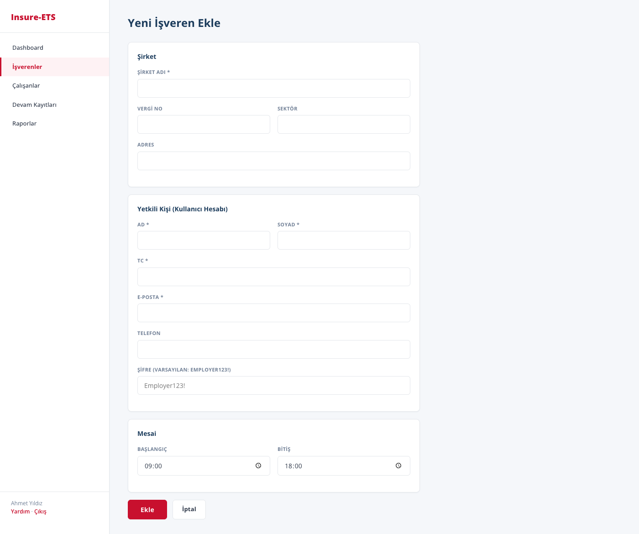Click into the Vergi No field

click(204, 124)
